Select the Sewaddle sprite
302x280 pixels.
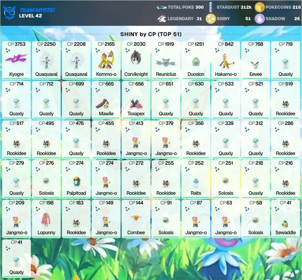pyautogui.click(x=285, y=224)
